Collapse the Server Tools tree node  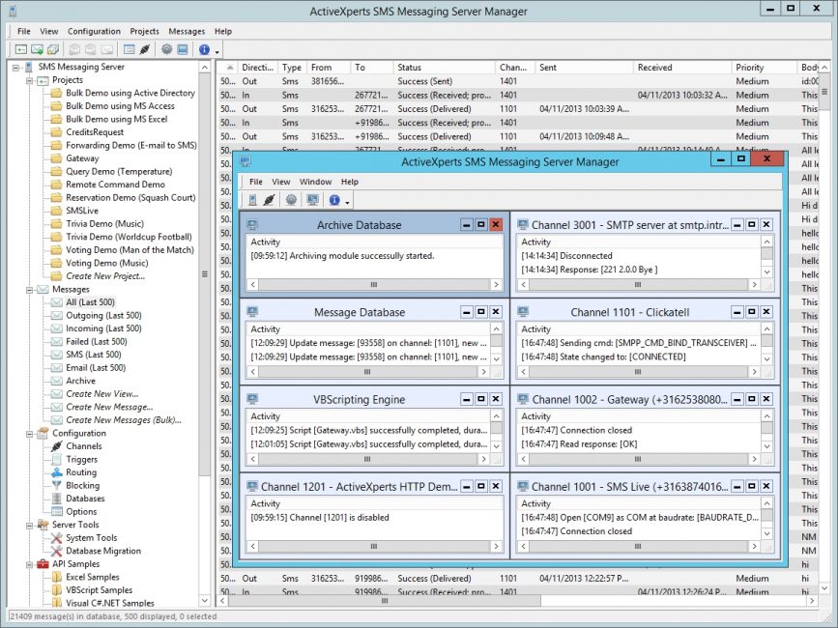[x=29, y=526]
